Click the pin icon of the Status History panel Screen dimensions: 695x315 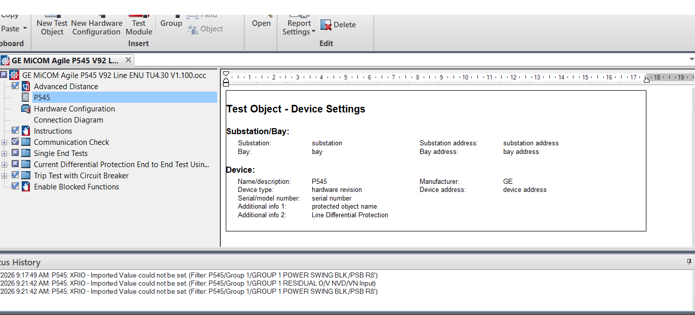coord(689,262)
